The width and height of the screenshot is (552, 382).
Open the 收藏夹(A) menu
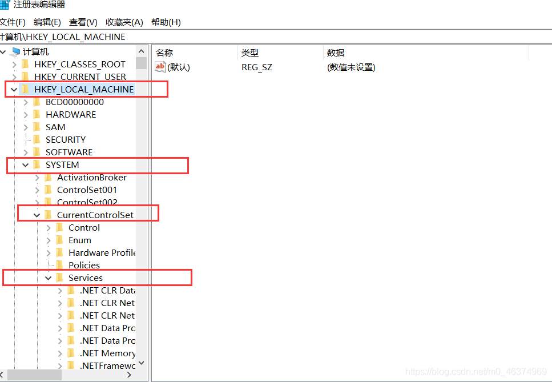[123, 22]
